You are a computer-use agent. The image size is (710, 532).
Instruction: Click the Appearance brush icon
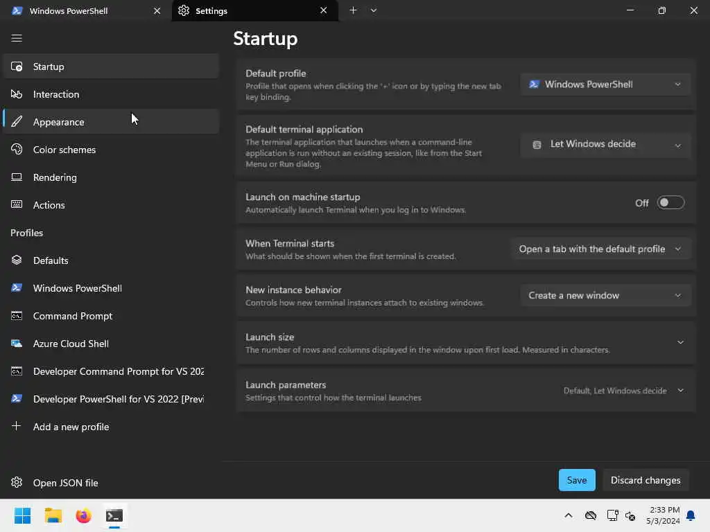[x=17, y=122]
